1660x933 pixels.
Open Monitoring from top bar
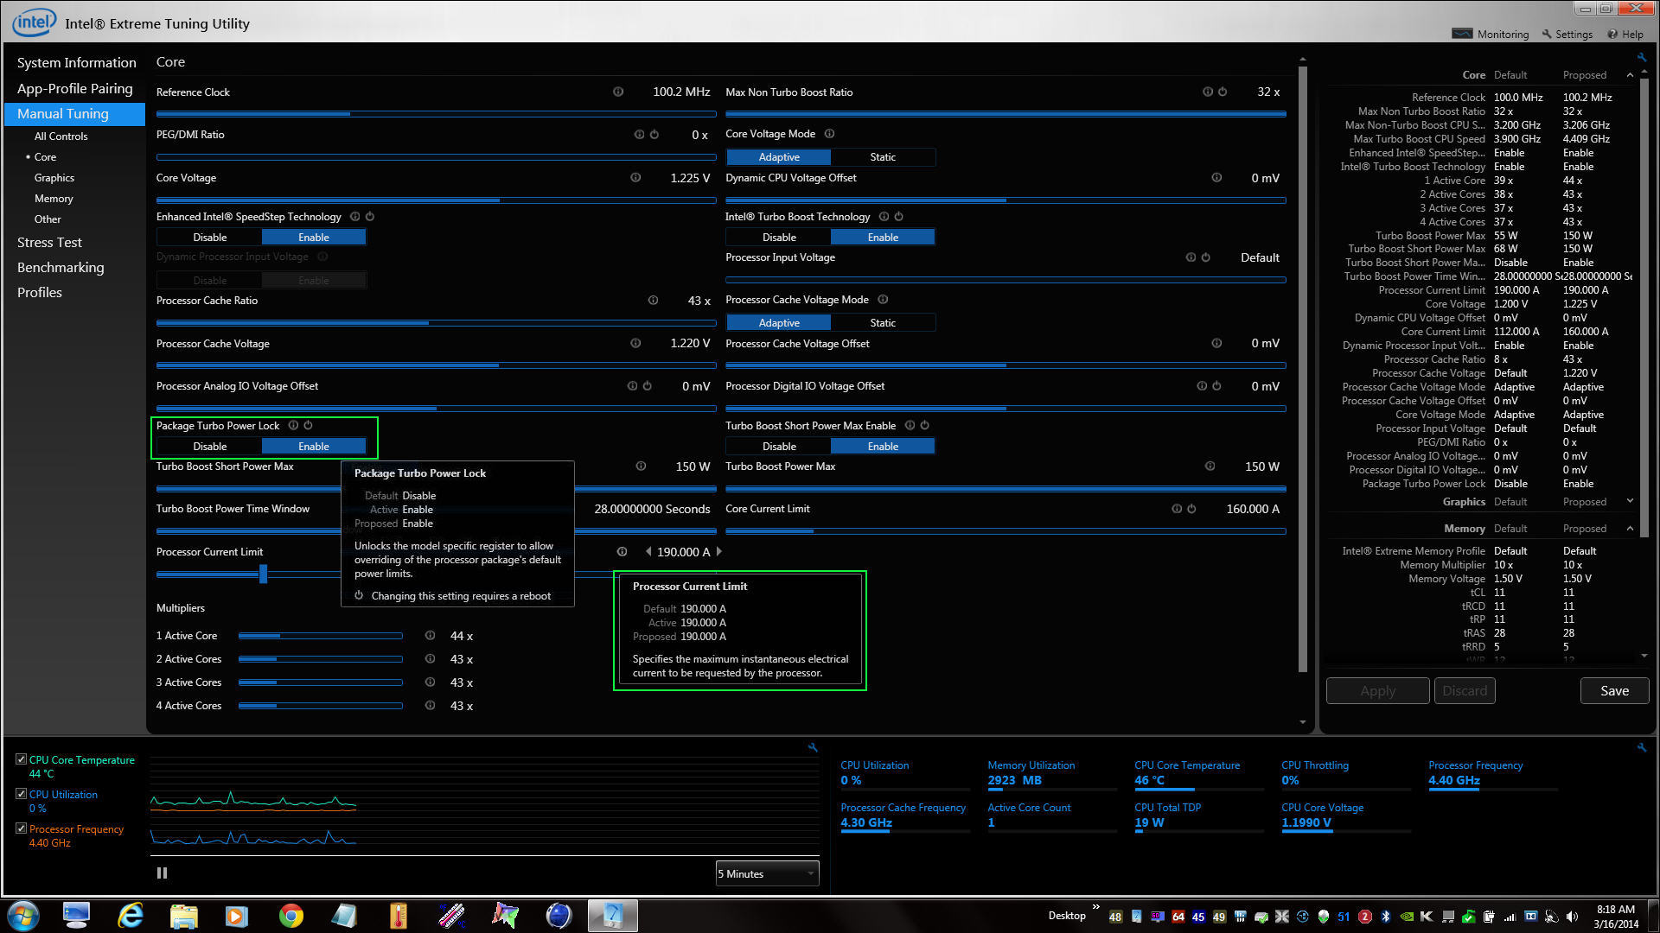tap(1491, 34)
